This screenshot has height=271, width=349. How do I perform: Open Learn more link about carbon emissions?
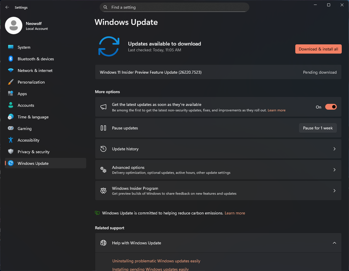pos(235,213)
